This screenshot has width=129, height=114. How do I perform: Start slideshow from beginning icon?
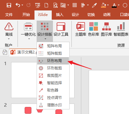pyautogui.click(x=38, y=5)
